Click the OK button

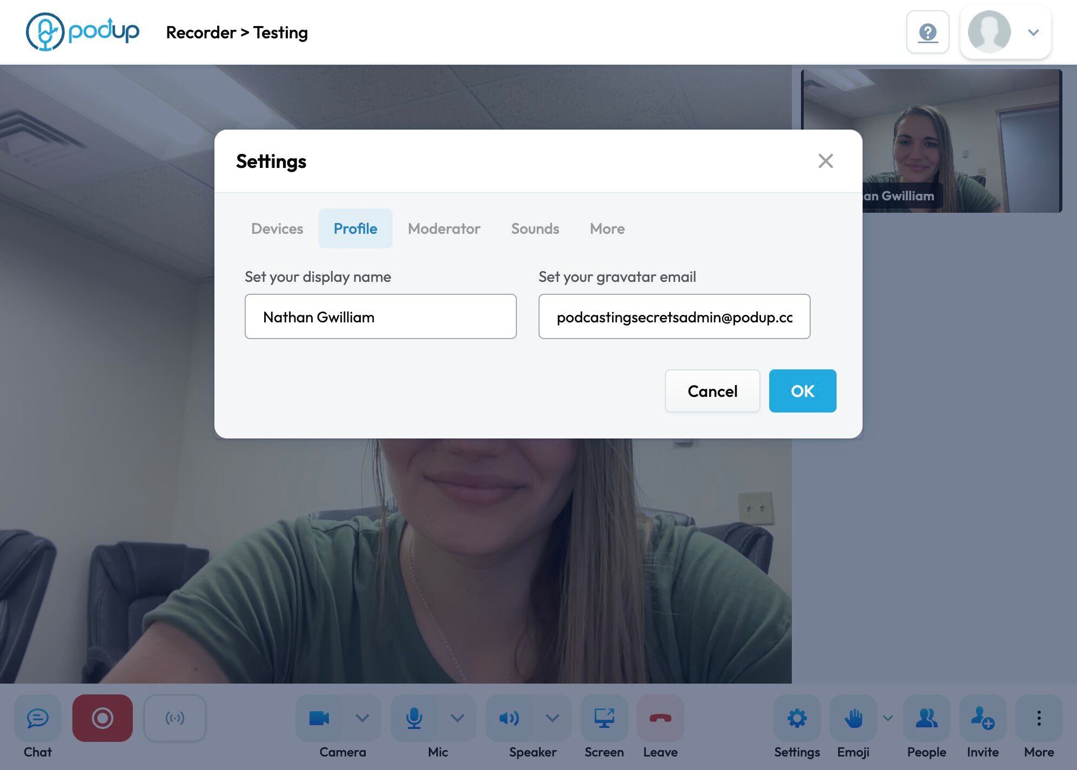[802, 391]
